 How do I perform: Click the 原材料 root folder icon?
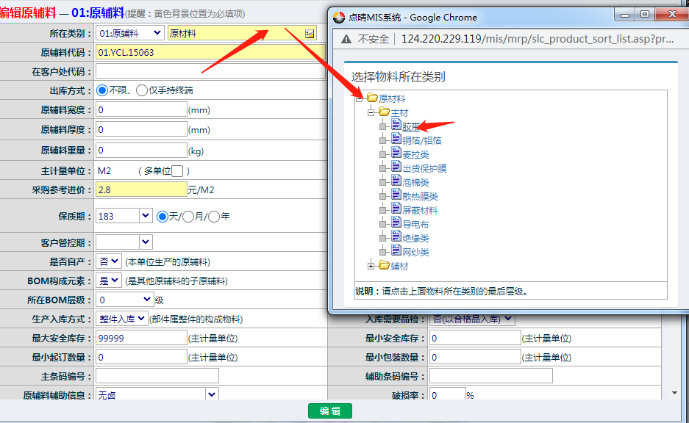pyautogui.click(x=372, y=98)
